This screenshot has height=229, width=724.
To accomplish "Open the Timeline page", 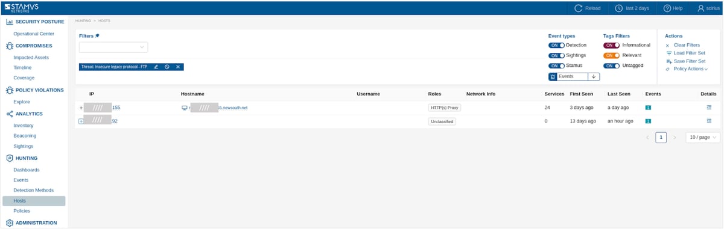I will click(22, 68).
